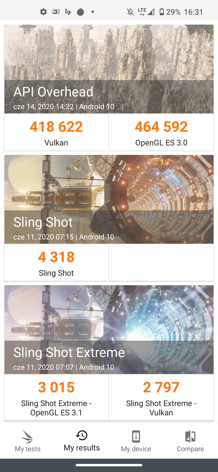Tap the settings gear in status bar
The width and height of the screenshot is (218, 472).
click(43, 12)
